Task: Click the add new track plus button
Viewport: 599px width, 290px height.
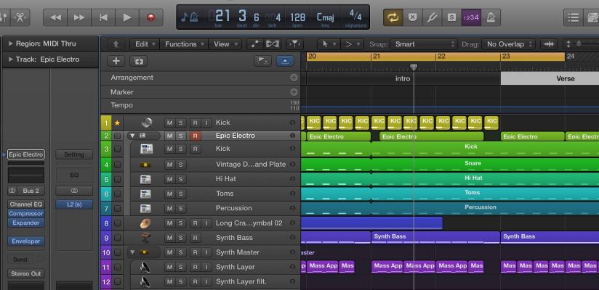Action: (x=116, y=61)
